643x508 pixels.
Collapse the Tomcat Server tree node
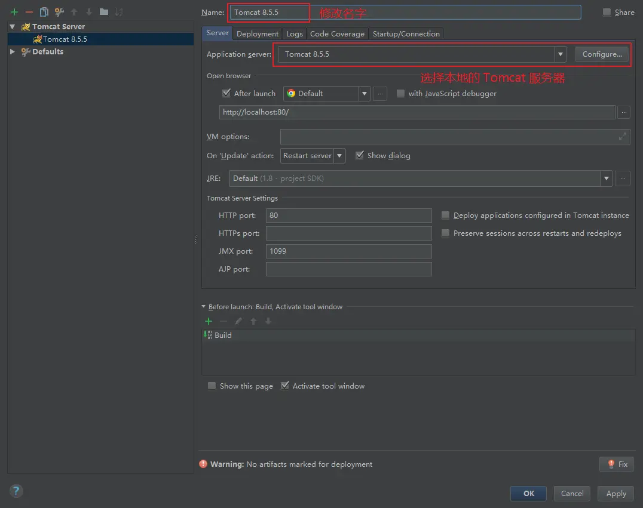13,27
